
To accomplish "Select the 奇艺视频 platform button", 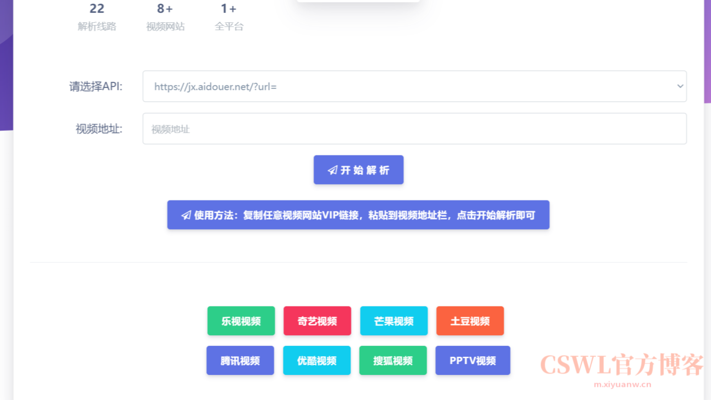I will (317, 321).
